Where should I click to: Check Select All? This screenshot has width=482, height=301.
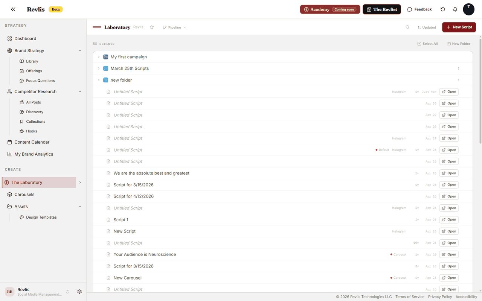coord(427,44)
